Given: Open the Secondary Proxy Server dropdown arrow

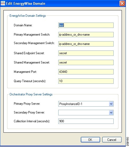Looking at the screenshot, I should (111, 112).
